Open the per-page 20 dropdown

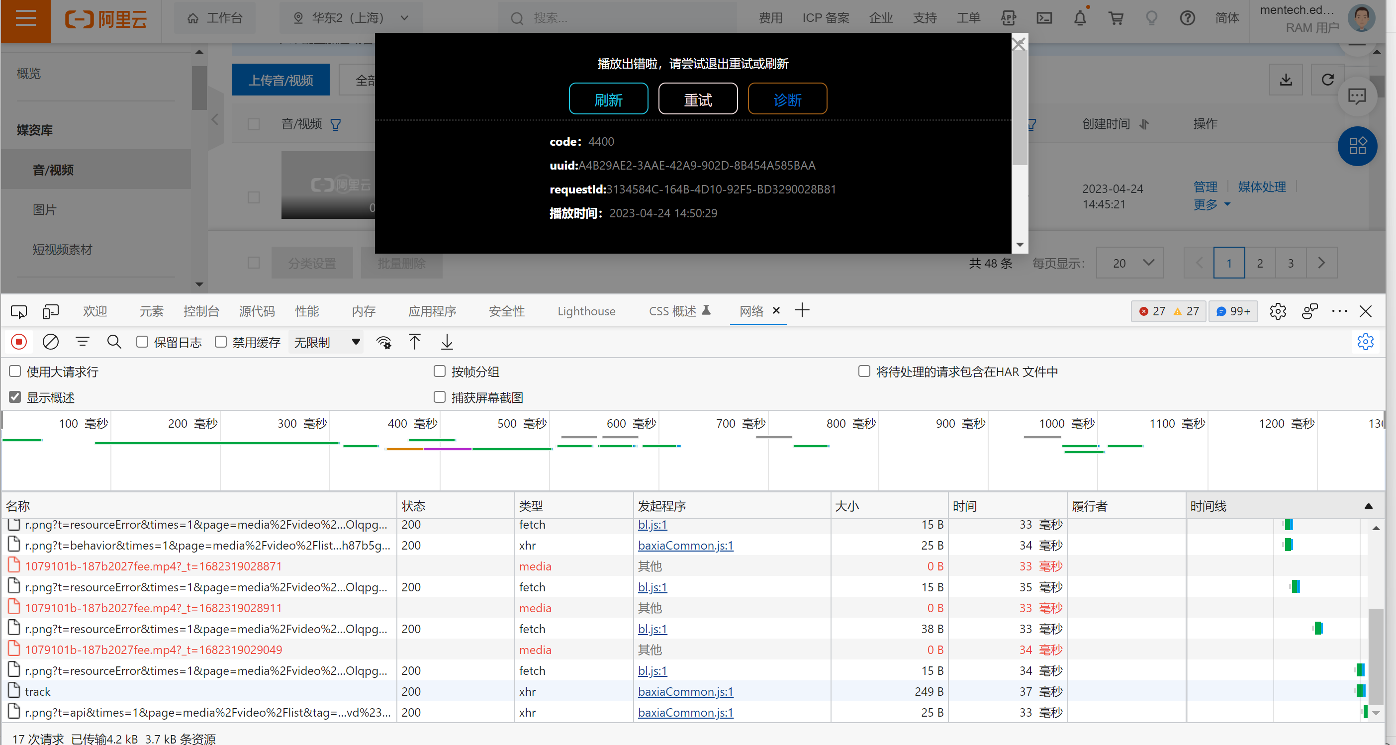tap(1129, 263)
